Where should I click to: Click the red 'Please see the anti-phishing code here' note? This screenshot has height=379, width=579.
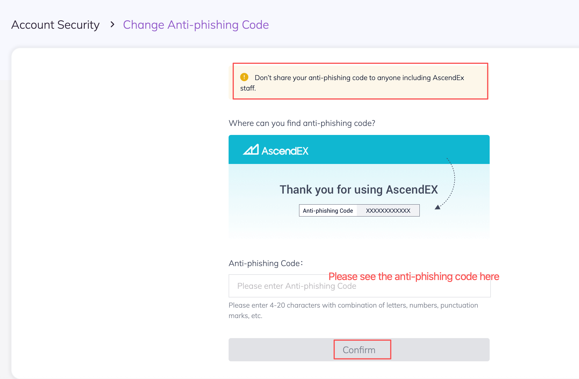point(414,277)
